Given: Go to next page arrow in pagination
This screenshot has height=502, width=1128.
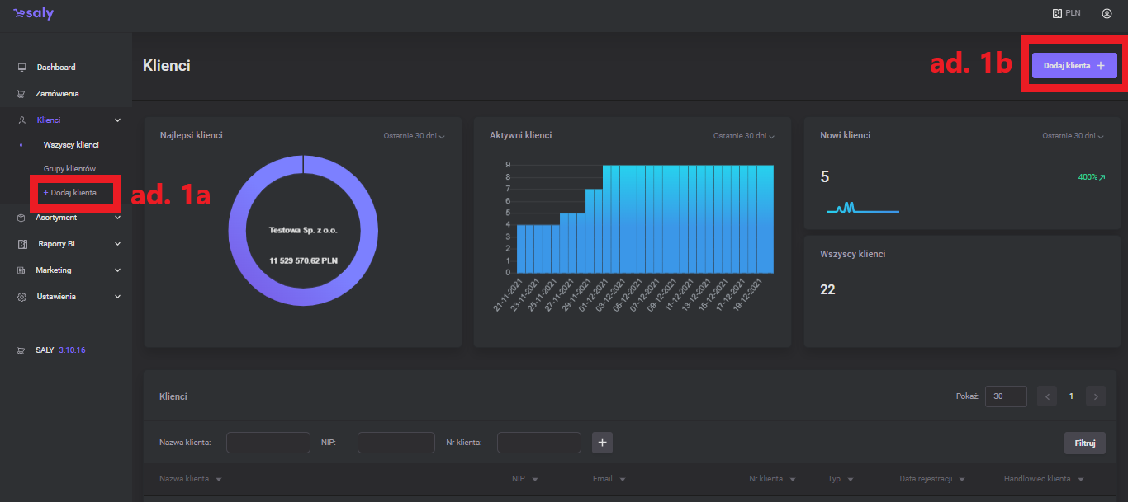Looking at the screenshot, I should (x=1096, y=396).
